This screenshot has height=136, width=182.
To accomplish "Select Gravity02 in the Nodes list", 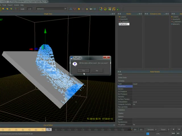I will tap(124, 19).
